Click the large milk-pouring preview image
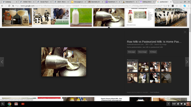 coord(64,62)
